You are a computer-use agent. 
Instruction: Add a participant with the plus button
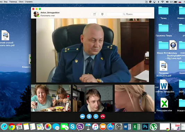tap(96, 116)
